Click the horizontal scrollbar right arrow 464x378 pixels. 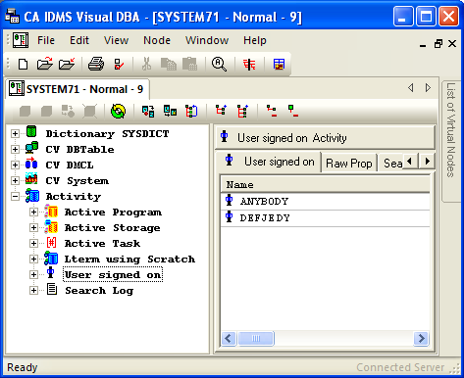click(421, 339)
